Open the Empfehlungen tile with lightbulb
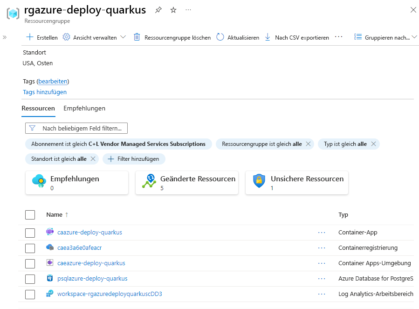The width and height of the screenshot is (419, 309). 76,182
